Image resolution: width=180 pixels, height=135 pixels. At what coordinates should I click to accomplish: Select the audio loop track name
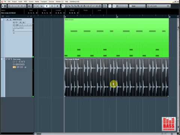[x=16, y=59]
